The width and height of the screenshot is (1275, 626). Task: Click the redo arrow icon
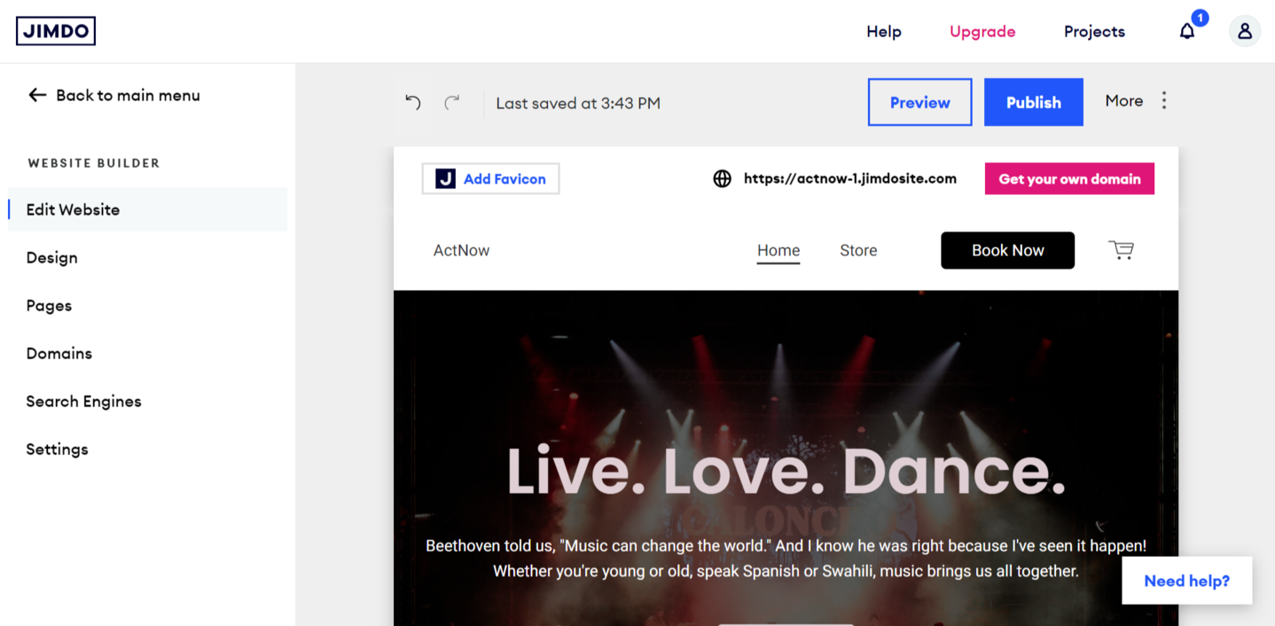(x=452, y=103)
